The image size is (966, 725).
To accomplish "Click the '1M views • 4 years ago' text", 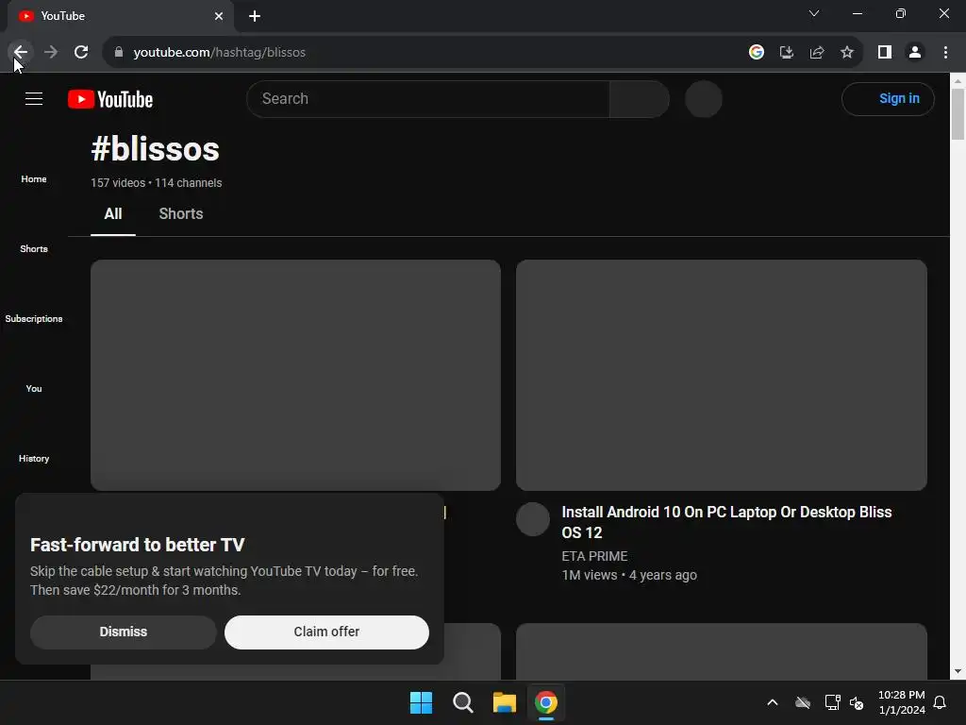I will click(x=629, y=575).
